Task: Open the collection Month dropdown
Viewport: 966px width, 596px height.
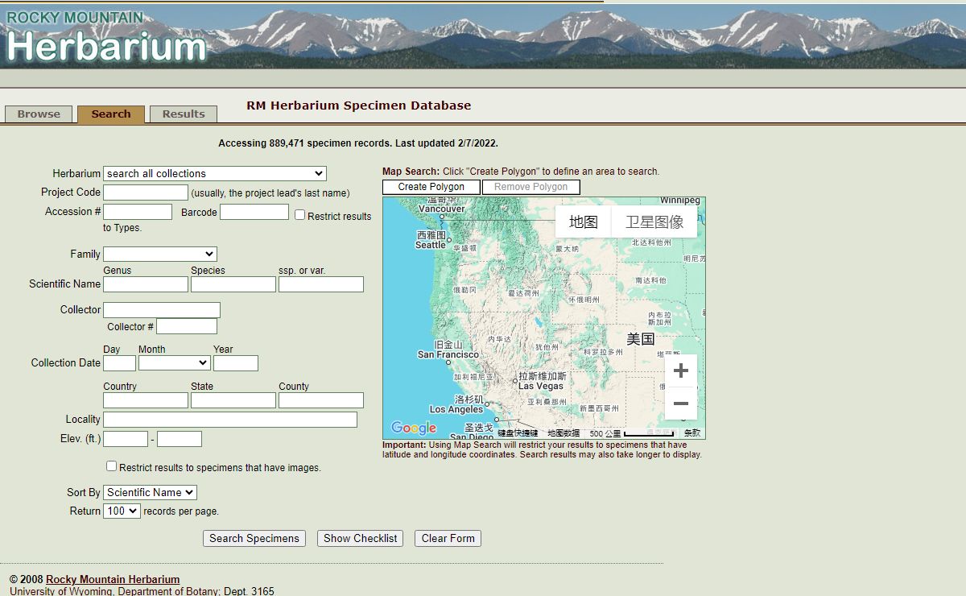Action: click(174, 363)
